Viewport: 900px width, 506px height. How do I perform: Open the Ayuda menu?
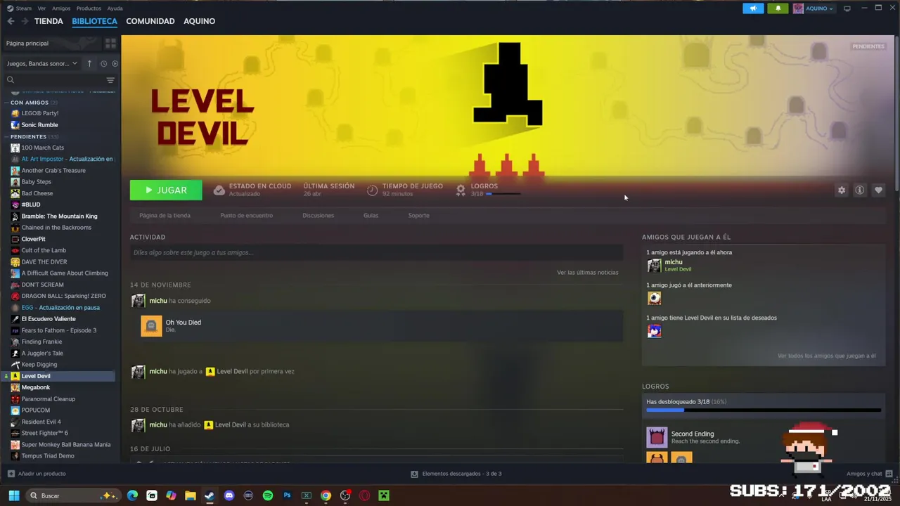coord(115,8)
